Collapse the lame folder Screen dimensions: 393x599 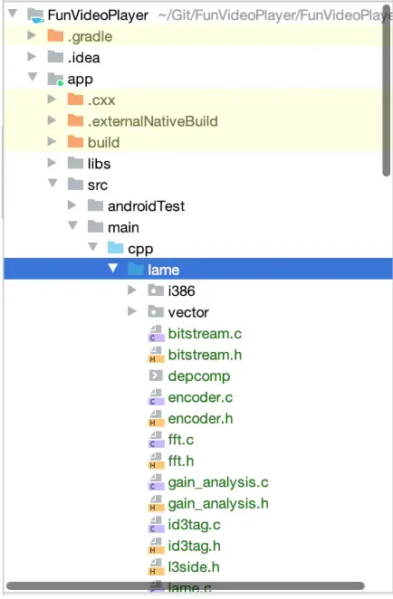pyautogui.click(x=113, y=268)
